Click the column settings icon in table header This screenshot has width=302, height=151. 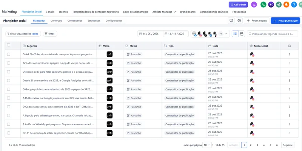pos(289,46)
